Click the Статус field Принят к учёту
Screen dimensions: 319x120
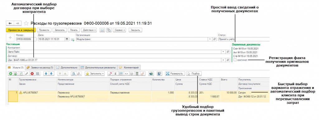[244, 39]
